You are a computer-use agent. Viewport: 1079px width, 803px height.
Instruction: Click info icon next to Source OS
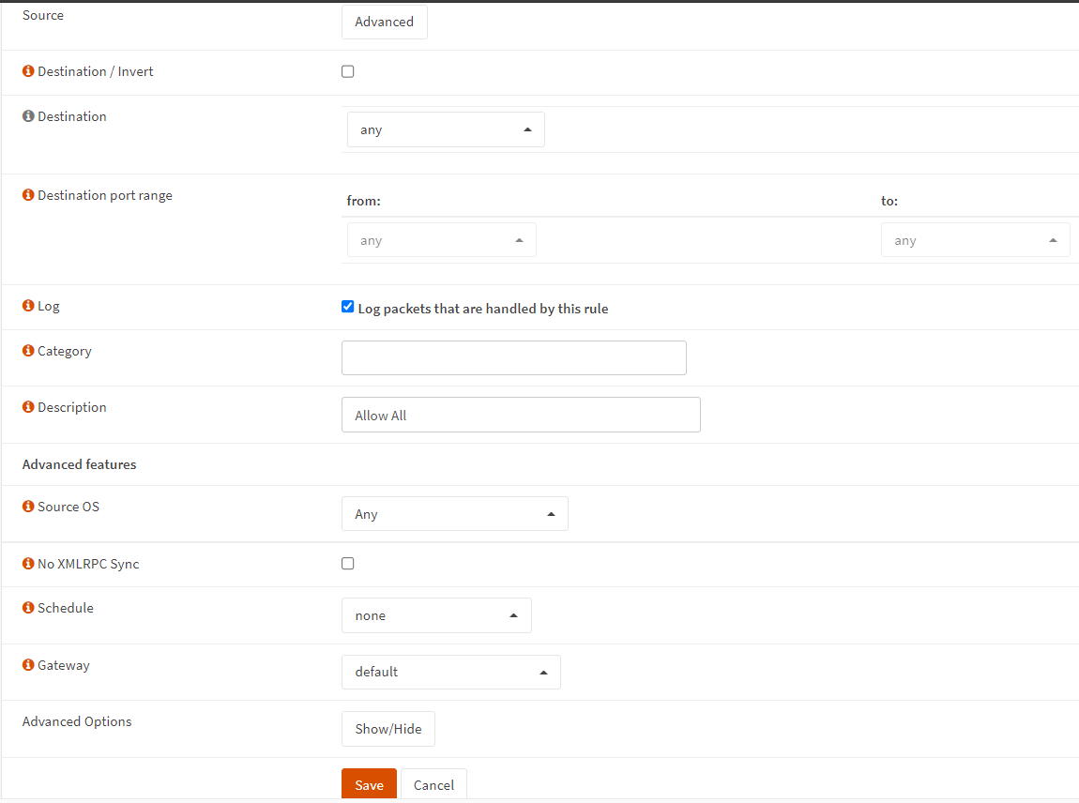tap(28, 507)
